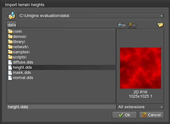Click the diffuse.dds file icon
The height and width of the screenshot is (124, 170).
[x=10, y=62]
